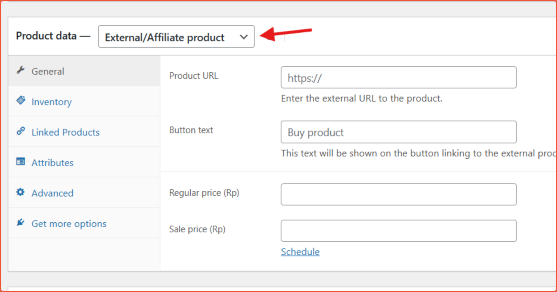This screenshot has height=292, width=557.
Task: Select the chain-link icon beside Linked Products
Action: click(20, 132)
